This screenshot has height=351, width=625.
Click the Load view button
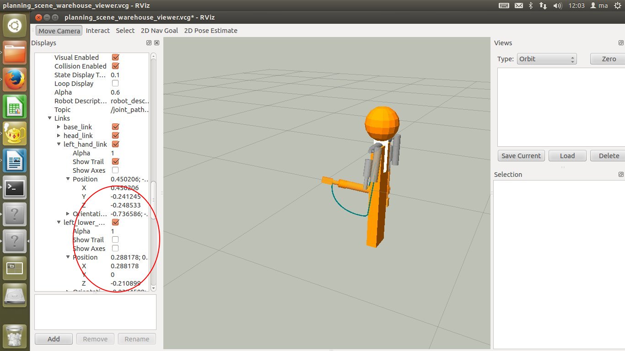(567, 156)
